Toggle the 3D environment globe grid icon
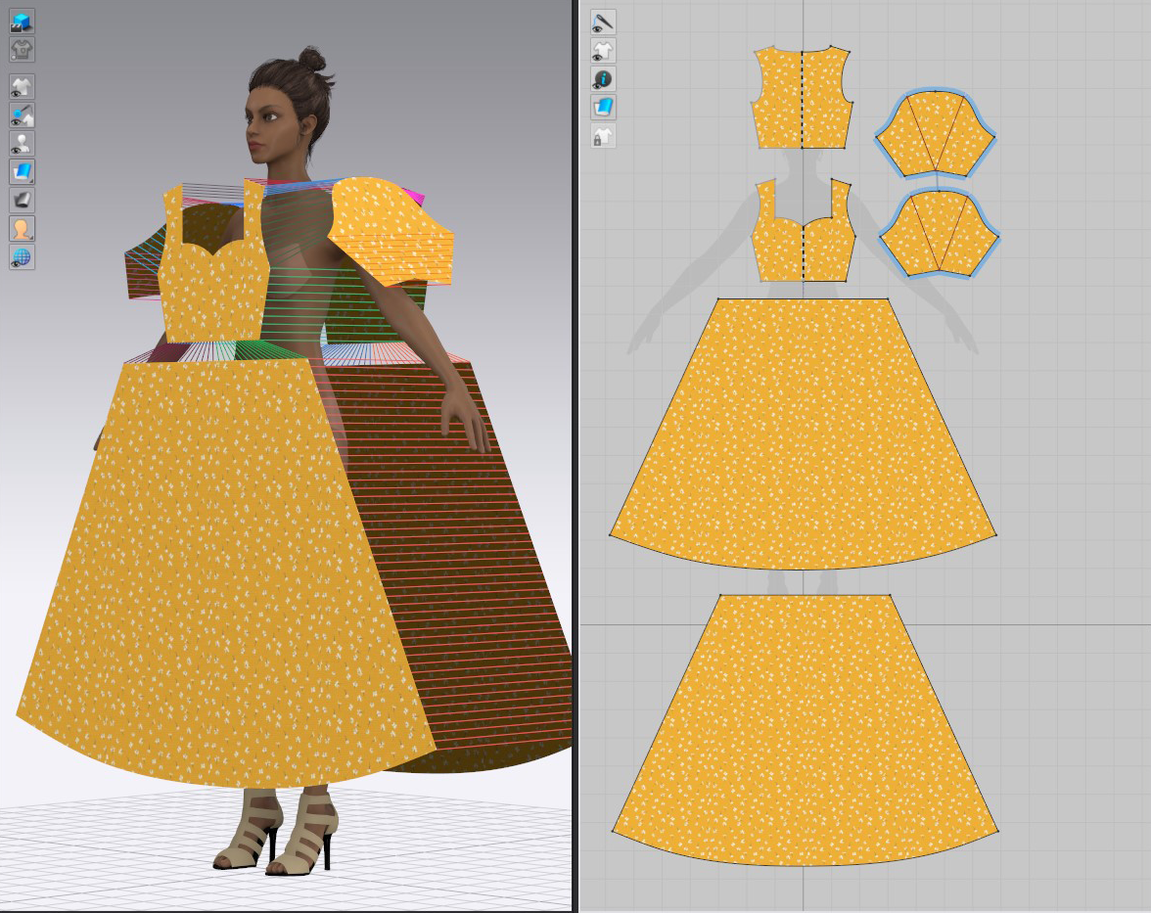 [22, 257]
